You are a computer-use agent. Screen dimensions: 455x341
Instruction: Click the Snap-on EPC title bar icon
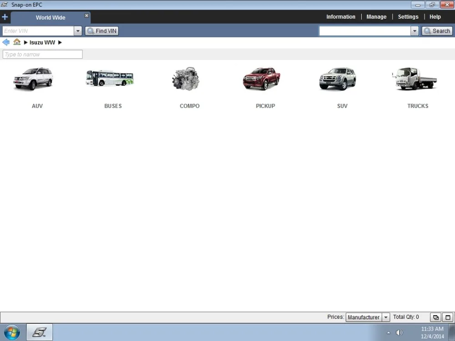(x=5, y=5)
